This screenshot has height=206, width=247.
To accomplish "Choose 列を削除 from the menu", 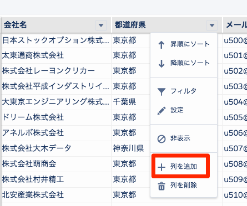I will click(x=184, y=186).
